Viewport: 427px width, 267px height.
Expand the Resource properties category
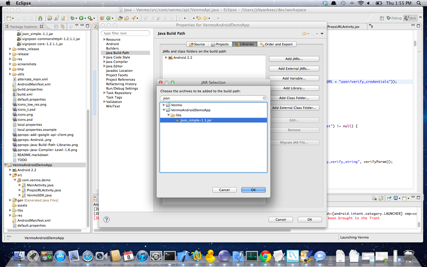[104, 39]
